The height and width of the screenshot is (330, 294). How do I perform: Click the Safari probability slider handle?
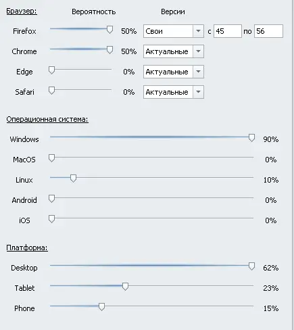click(x=51, y=91)
